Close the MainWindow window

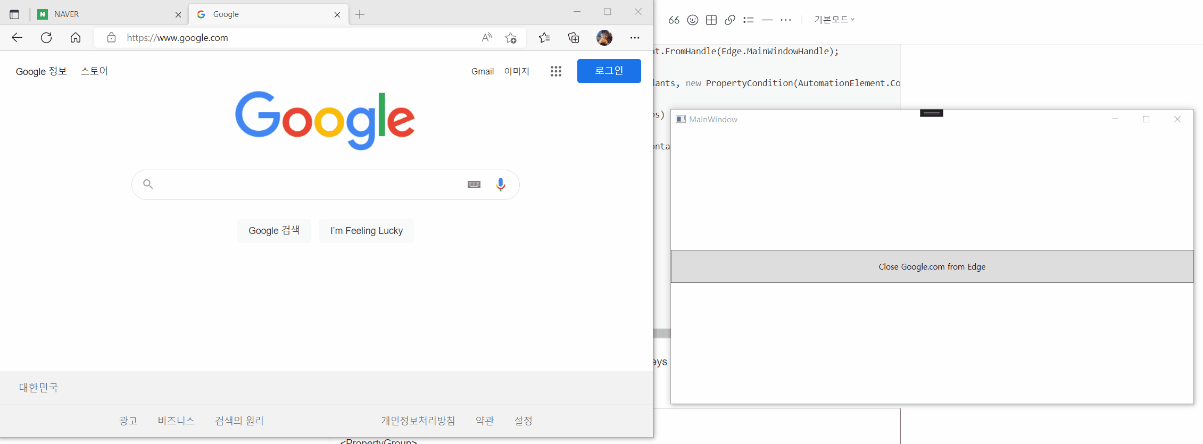[x=1177, y=119]
